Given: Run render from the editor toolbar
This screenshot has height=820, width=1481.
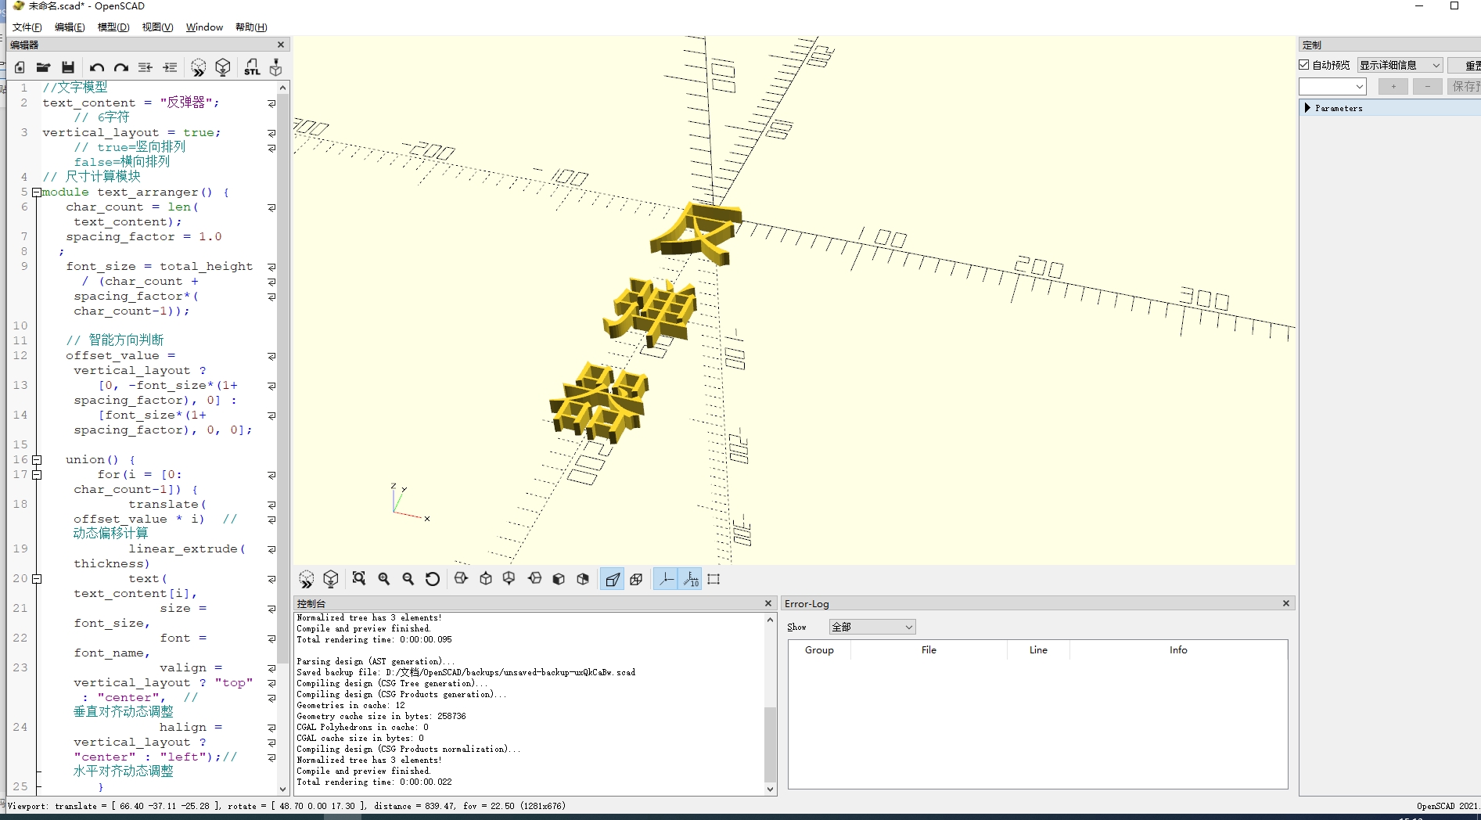Looking at the screenshot, I should 223,67.
